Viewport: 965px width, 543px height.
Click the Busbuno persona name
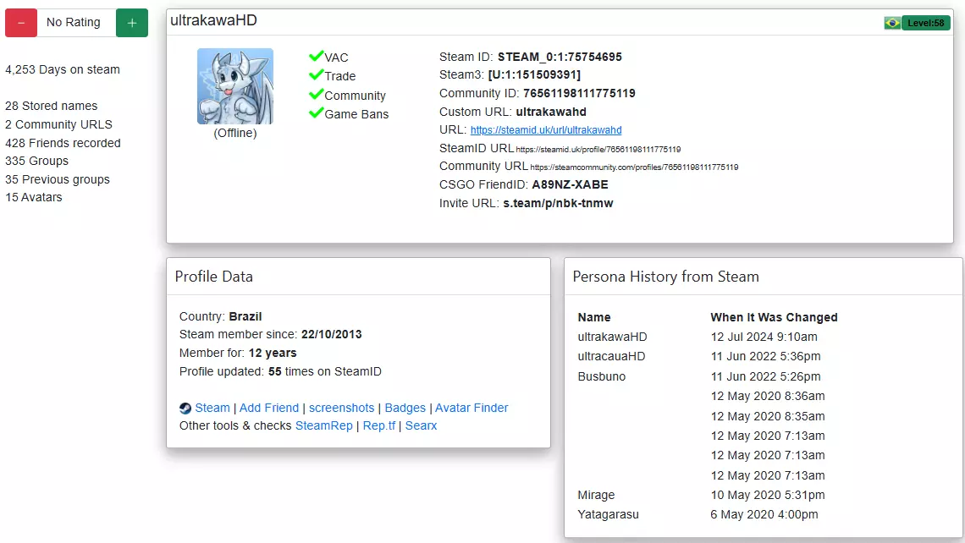pyautogui.click(x=601, y=376)
